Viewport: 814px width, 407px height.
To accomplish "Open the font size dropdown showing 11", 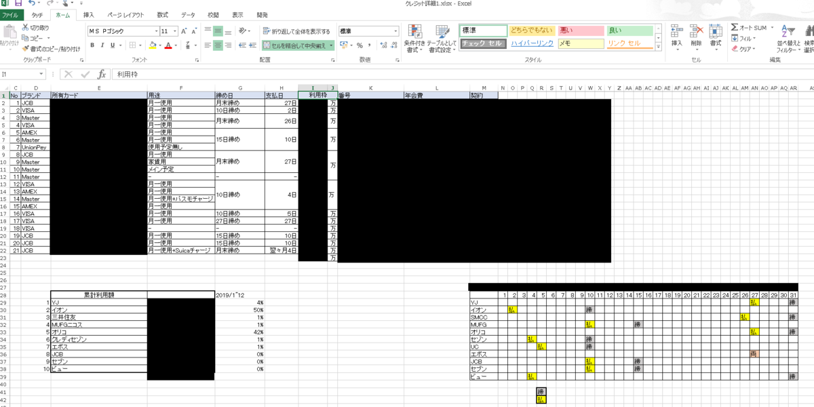I will pos(176,31).
